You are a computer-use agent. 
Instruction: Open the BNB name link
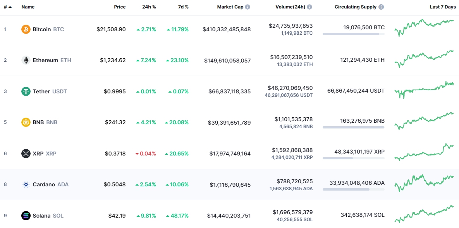point(45,122)
